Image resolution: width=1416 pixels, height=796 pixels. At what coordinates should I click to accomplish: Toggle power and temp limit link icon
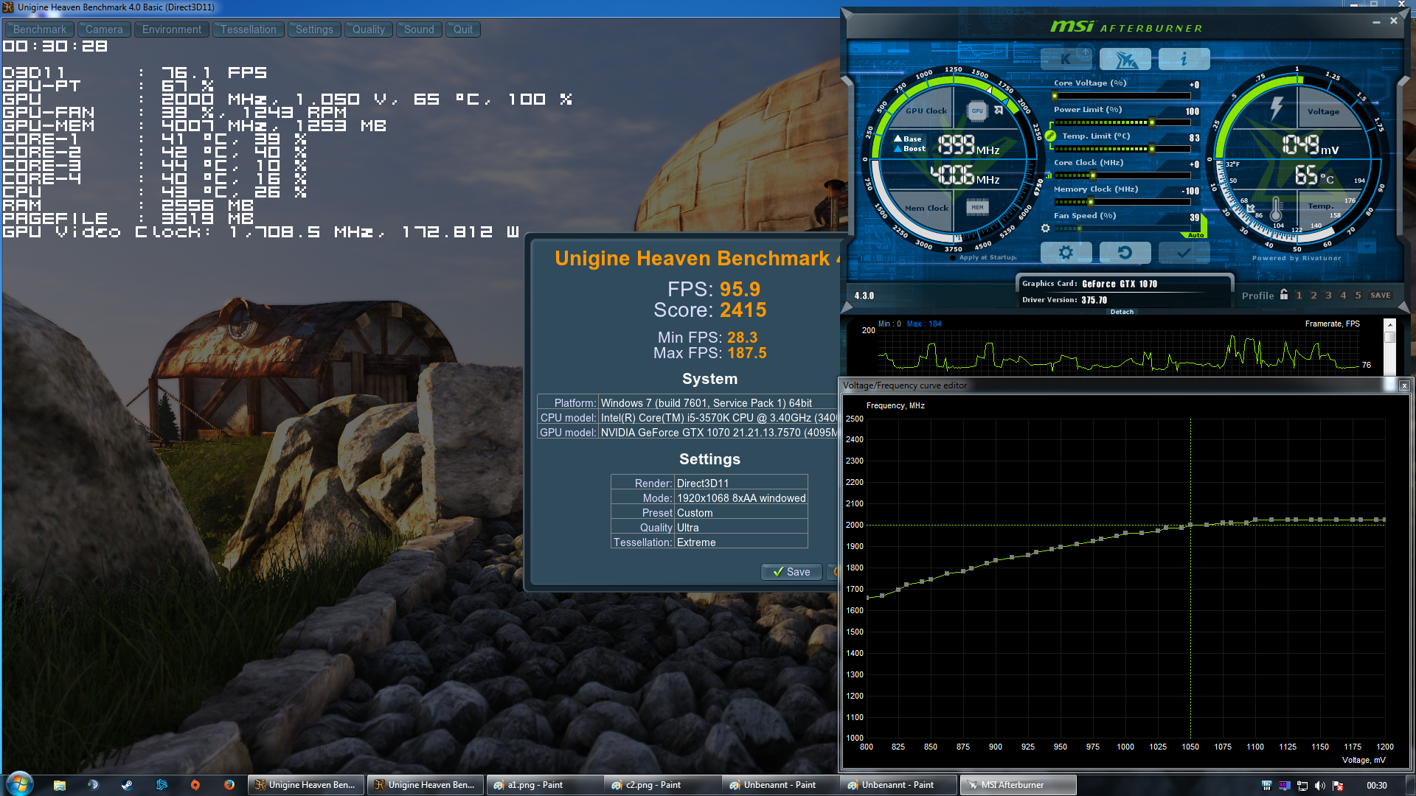(1050, 136)
